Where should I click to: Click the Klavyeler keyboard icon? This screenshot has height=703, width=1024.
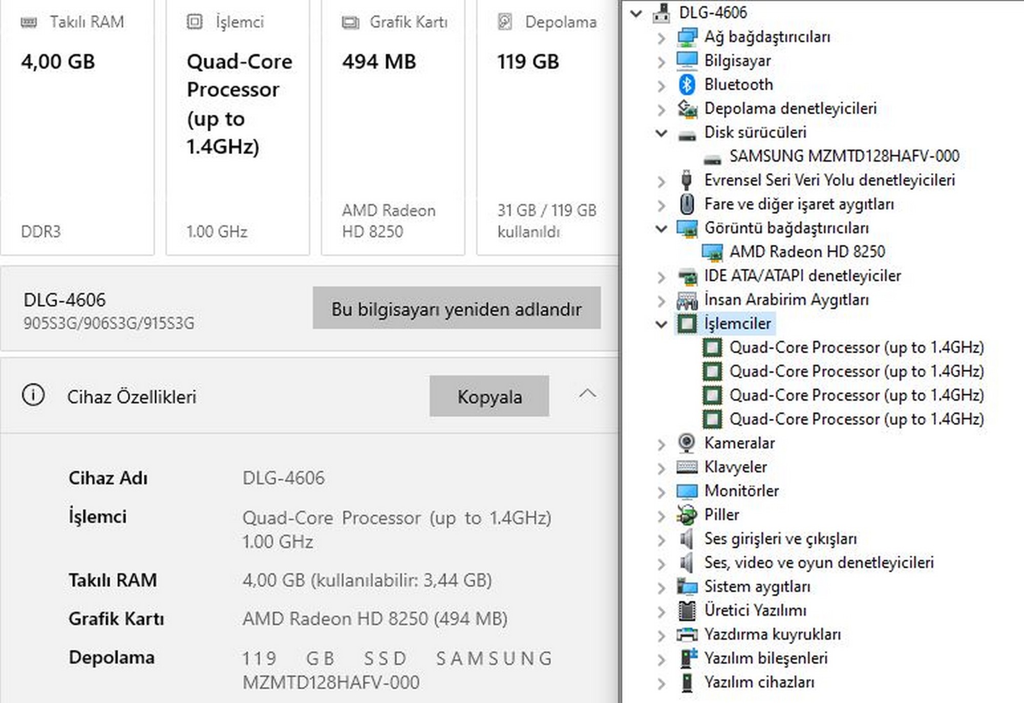click(x=687, y=467)
